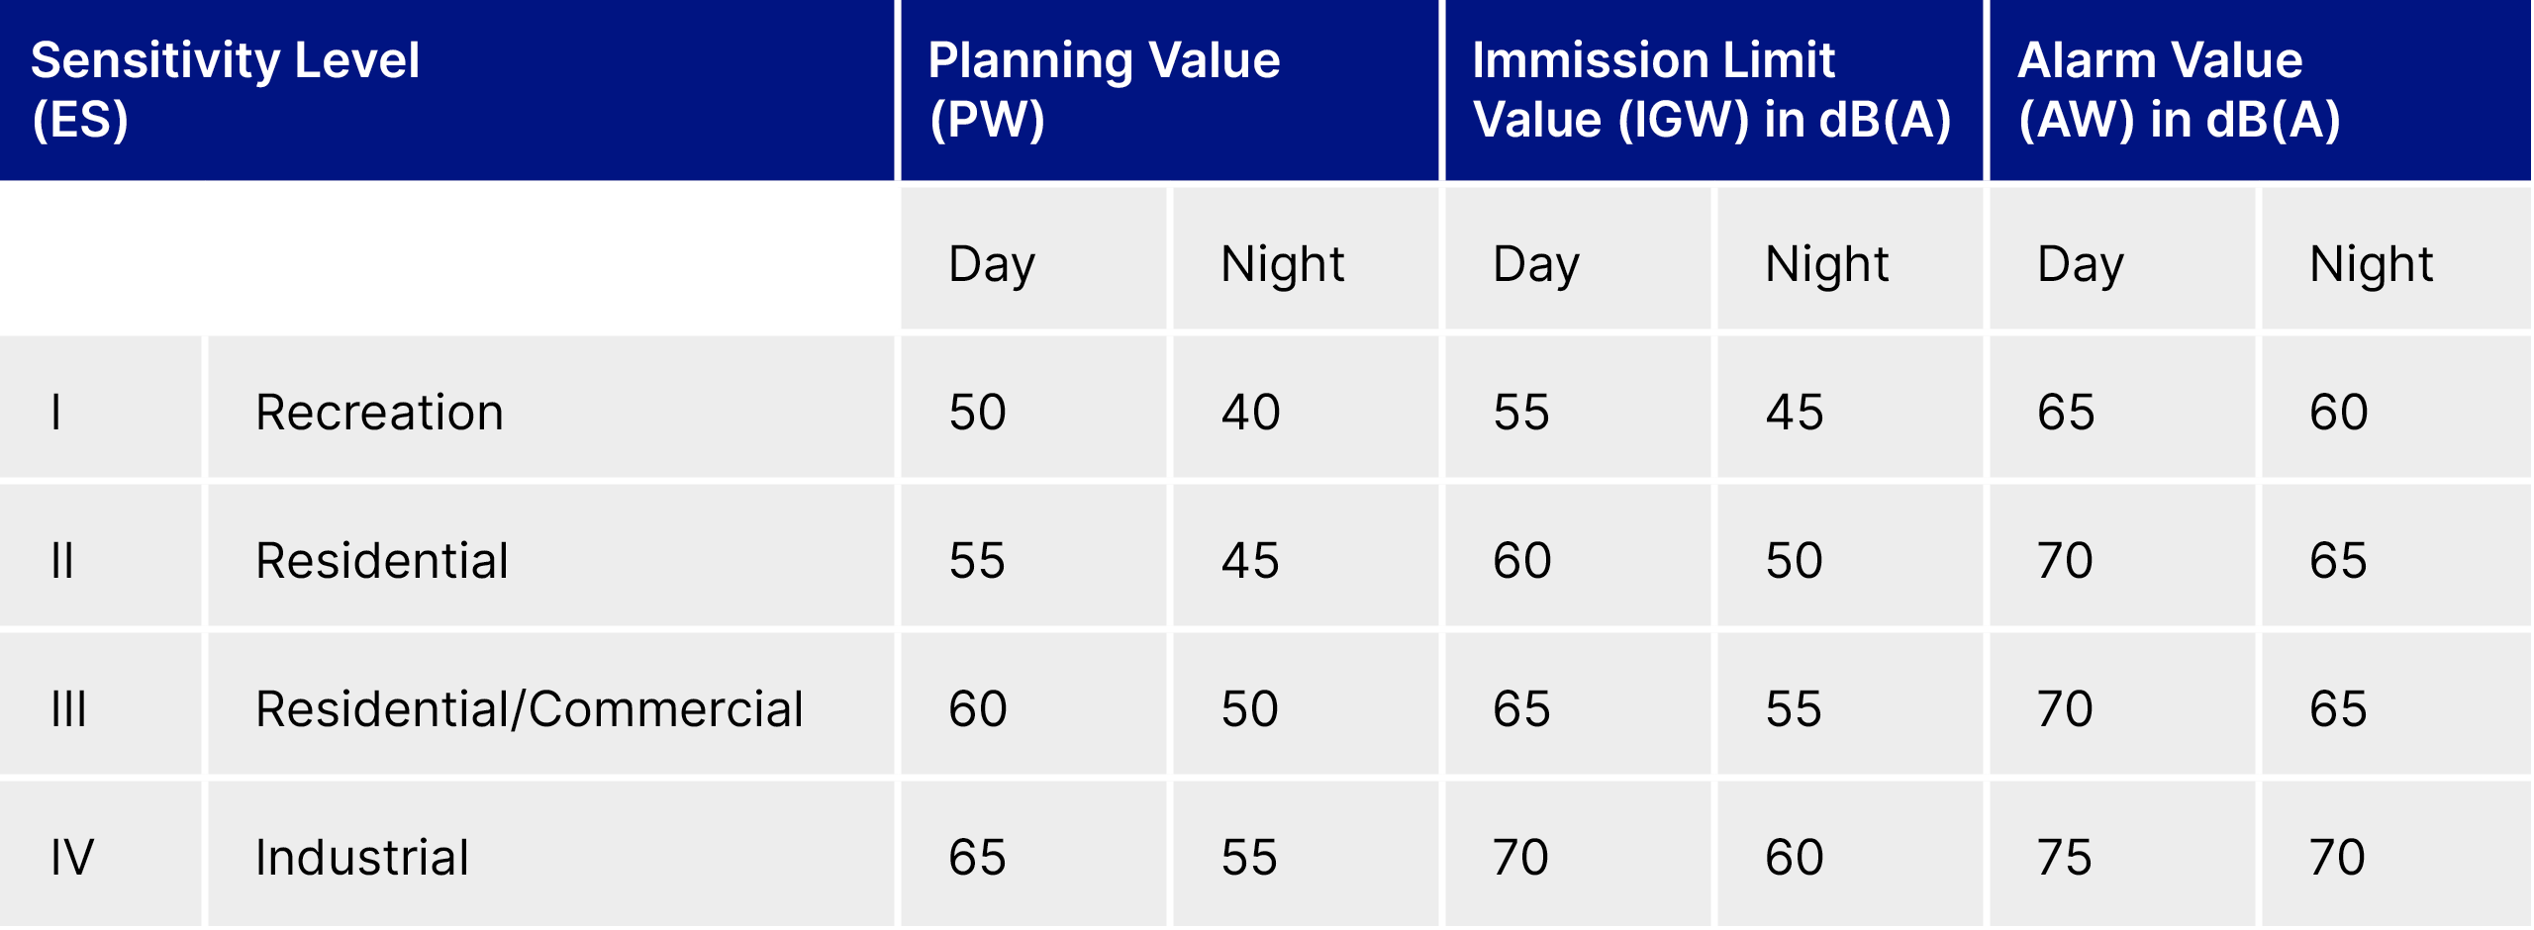The height and width of the screenshot is (930, 2534).
Task: Click Residential's Planning Value night cell showing 45
Action: pyautogui.click(x=1250, y=560)
